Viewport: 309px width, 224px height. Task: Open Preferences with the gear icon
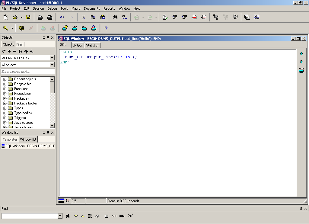click(x=21, y=28)
